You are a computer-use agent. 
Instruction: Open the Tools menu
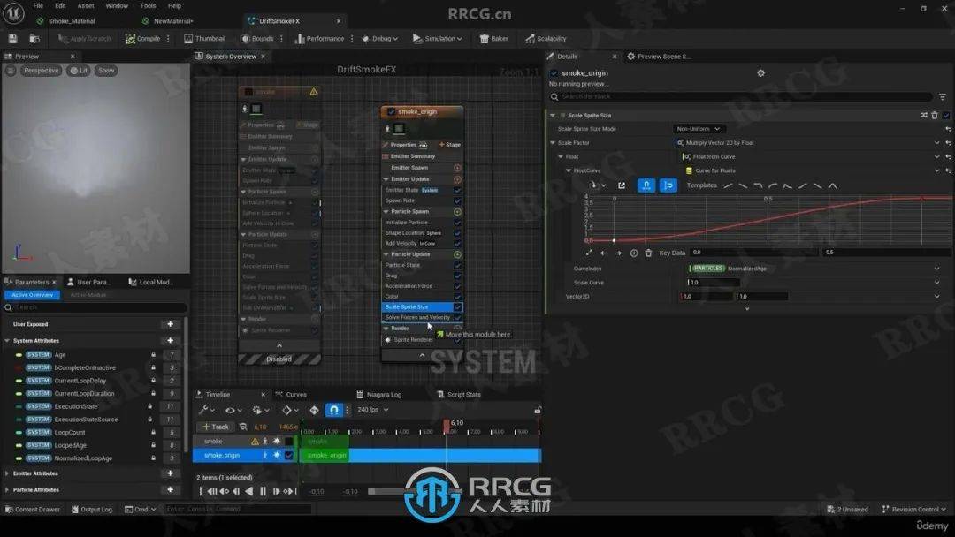(148, 5)
